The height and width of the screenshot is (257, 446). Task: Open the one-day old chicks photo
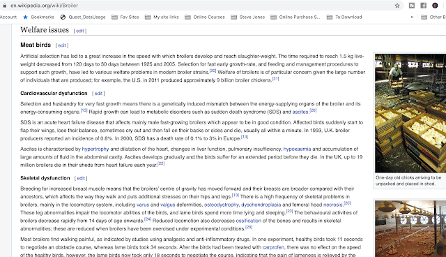click(x=410, y=113)
